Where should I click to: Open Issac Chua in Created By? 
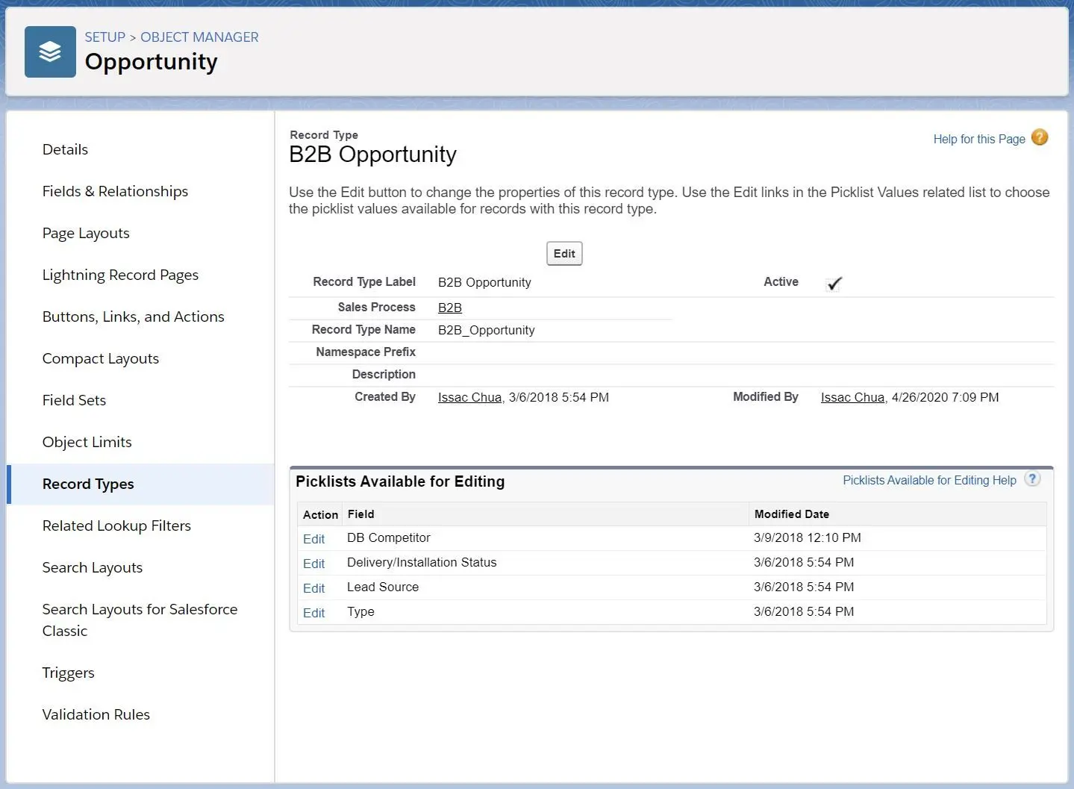(469, 397)
